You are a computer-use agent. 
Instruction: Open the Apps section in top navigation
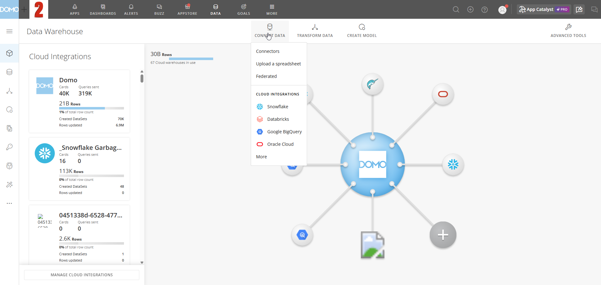74,9
